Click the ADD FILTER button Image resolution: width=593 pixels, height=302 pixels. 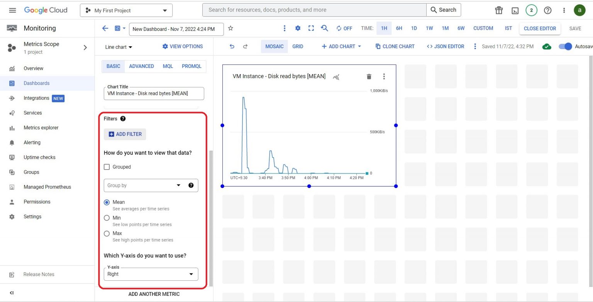coord(125,134)
